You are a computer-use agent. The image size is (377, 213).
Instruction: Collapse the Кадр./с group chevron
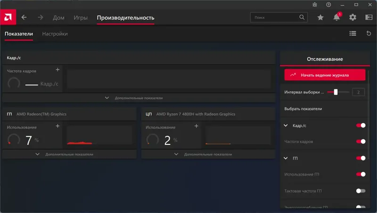click(286, 126)
